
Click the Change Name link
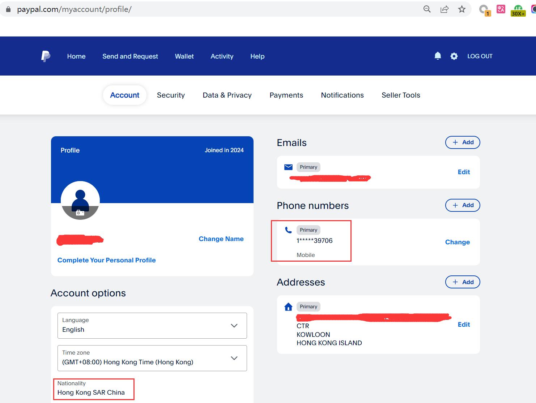(x=221, y=239)
